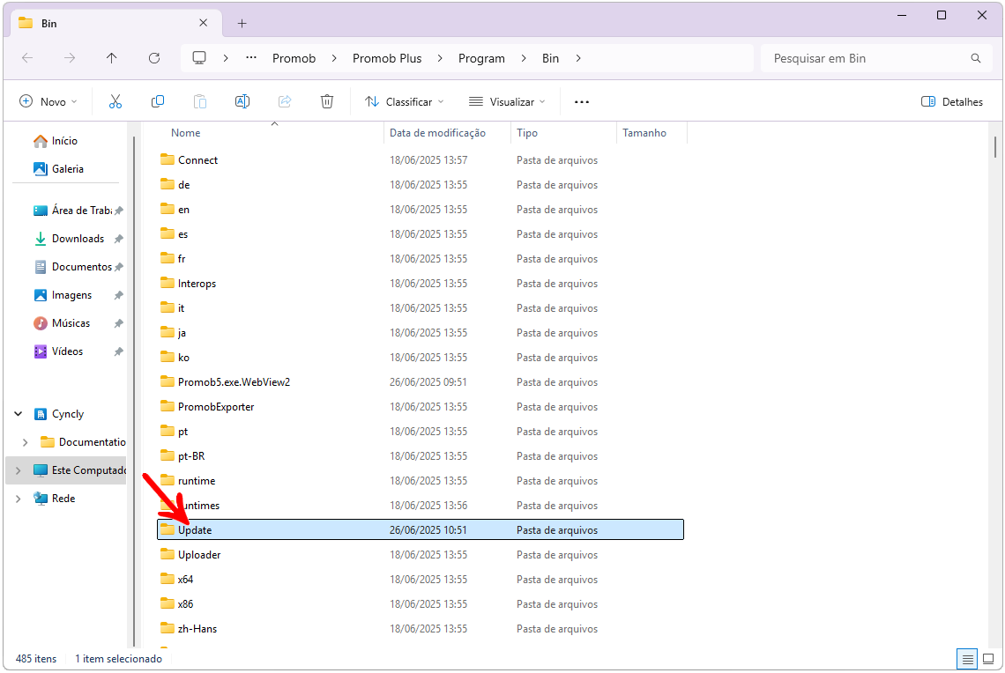
Task: Refresh the Bin folder view
Action: (154, 58)
